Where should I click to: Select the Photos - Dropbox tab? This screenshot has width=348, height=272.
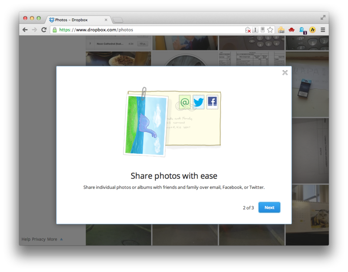(78, 20)
